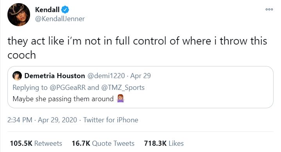The height and width of the screenshot is (152, 281).
Task: Open the quoted tweet text 'Maybe she passing them around'
Action: 63,99
